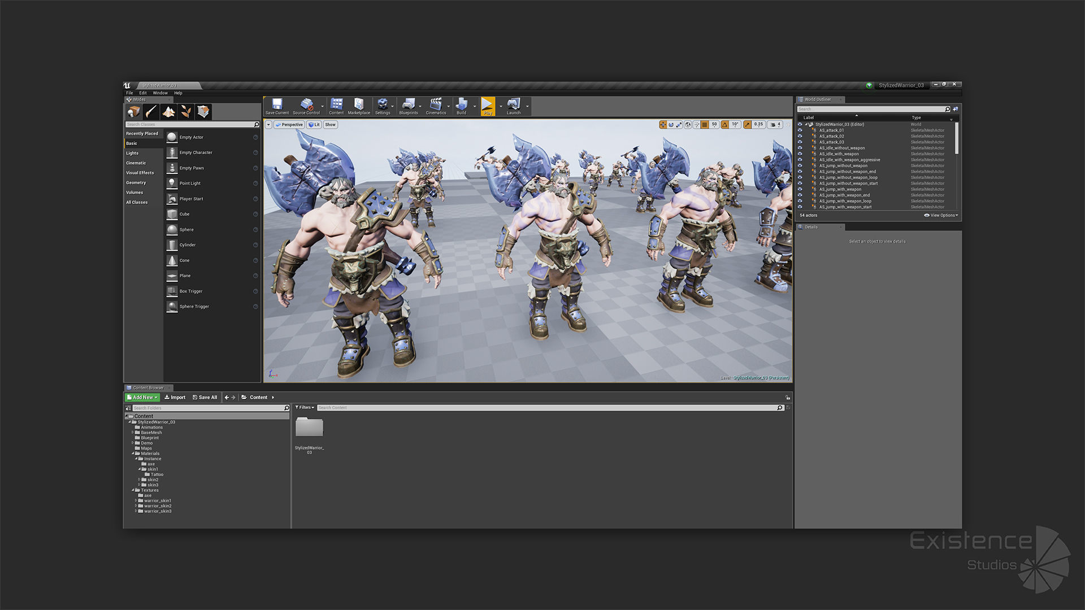
Task: Click the Search Content field
Action: click(x=550, y=408)
